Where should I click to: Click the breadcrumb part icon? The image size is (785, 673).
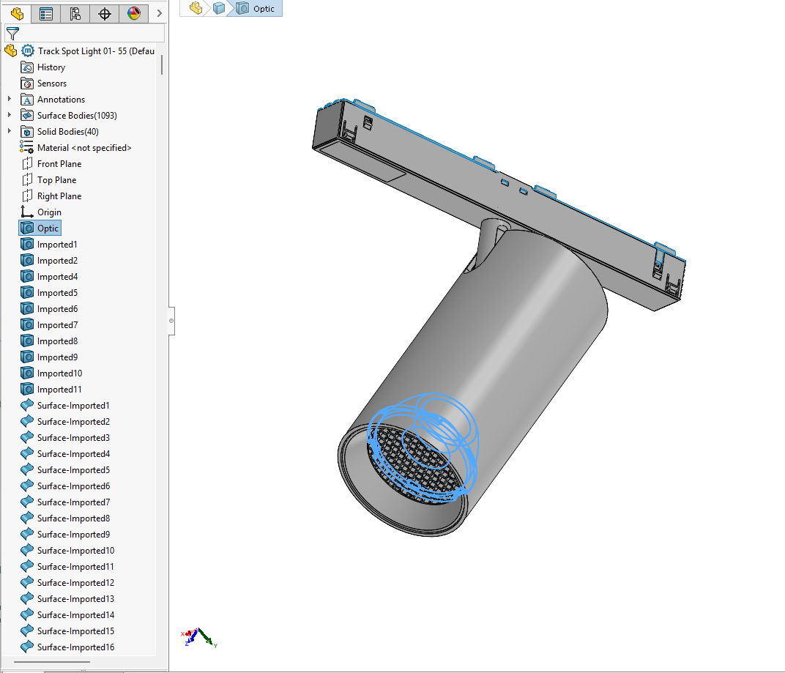pos(196,8)
